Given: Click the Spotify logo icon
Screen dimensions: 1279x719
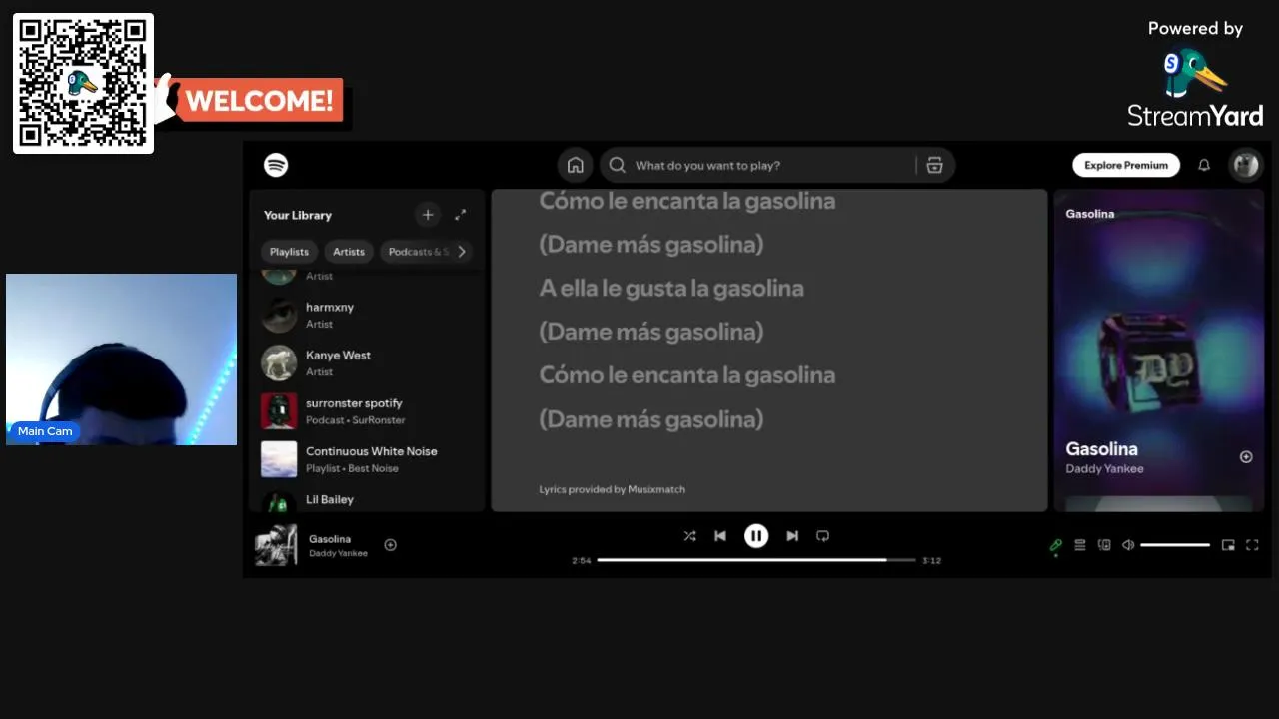Looking at the screenshot, I should (x=276, y=165).
